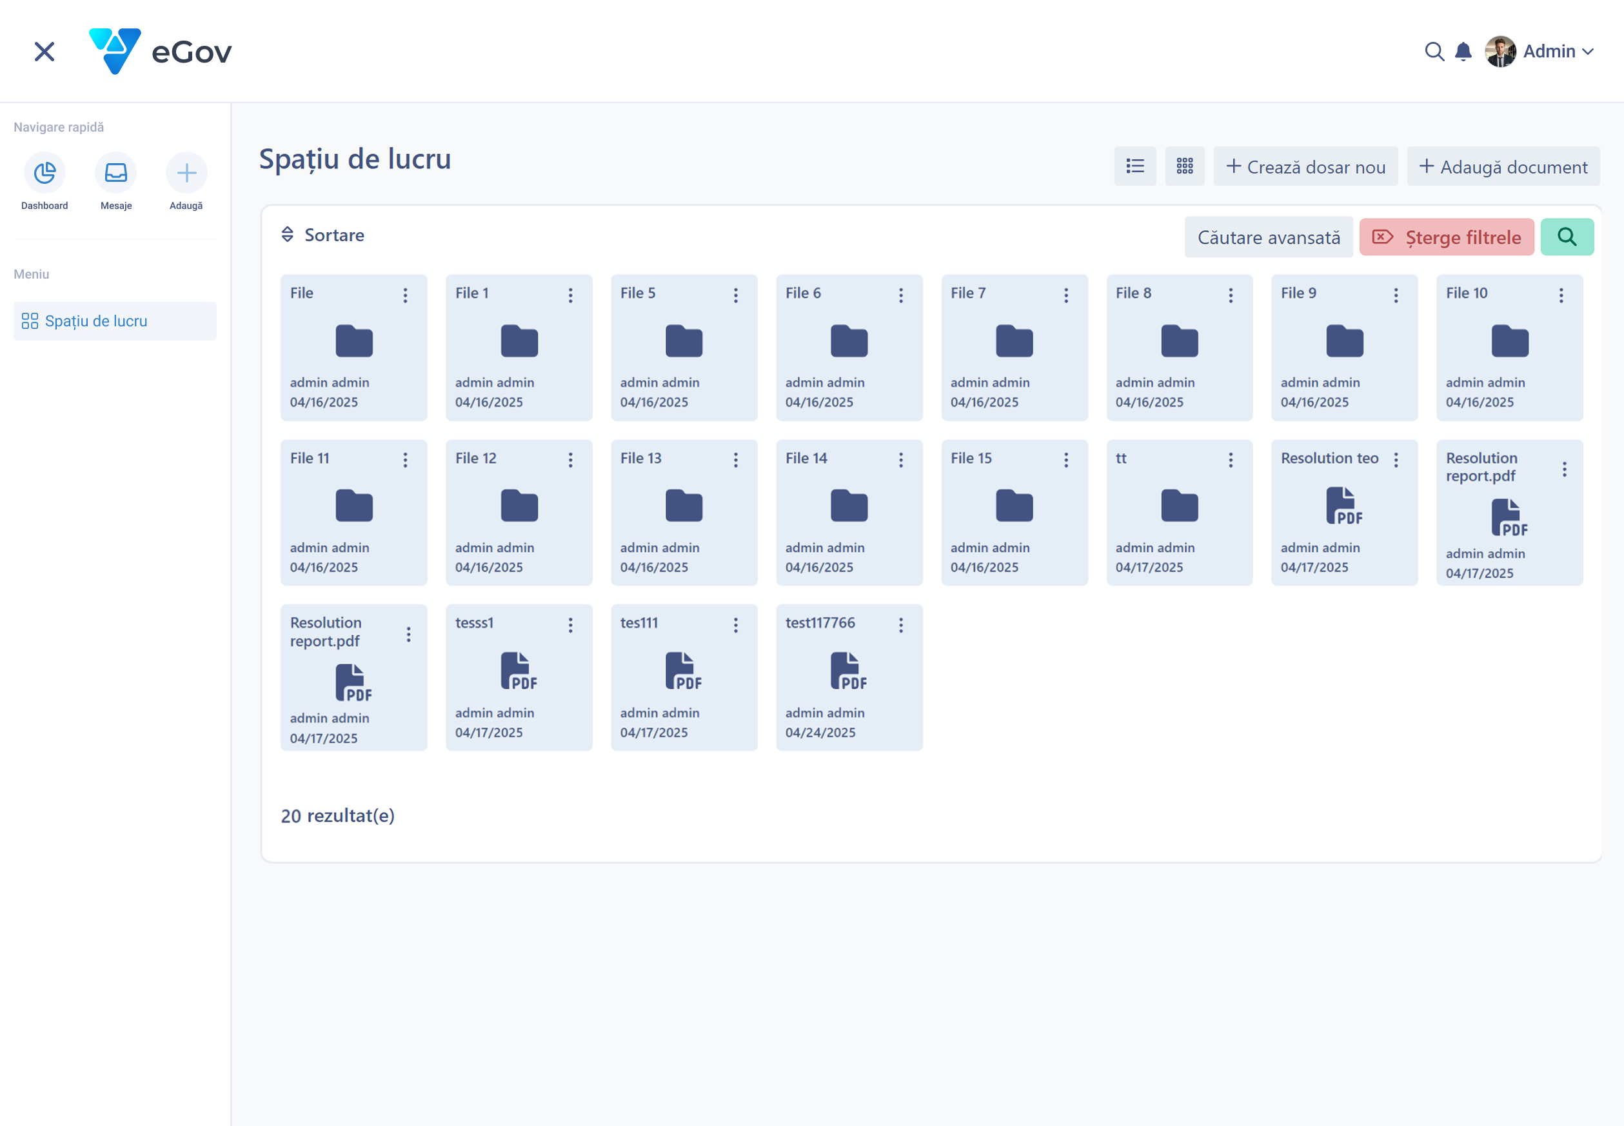Click Adaugă document button
The image size is (1624, 1126).
click(x=1503, y=166)
